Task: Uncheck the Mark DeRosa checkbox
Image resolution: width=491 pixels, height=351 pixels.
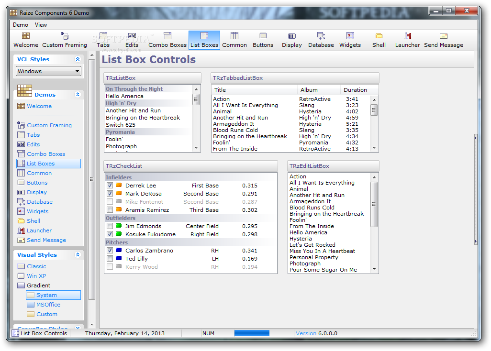Action: (x=110, y=194)
